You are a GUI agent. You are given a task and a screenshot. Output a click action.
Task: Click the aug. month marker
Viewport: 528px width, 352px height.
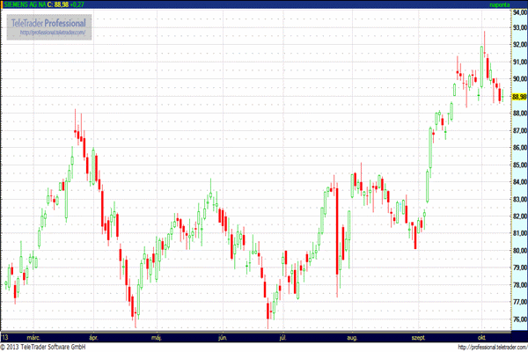(x=353, y=337)
